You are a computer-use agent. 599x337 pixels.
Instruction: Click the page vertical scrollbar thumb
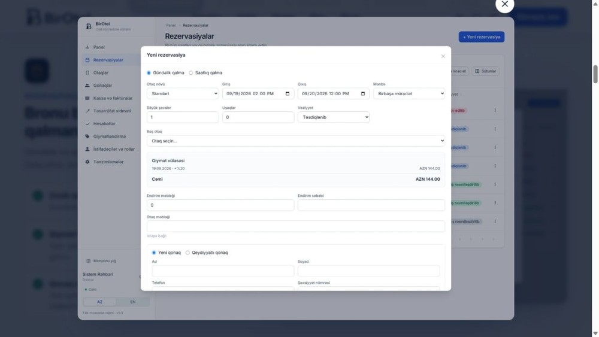(595, 74)
